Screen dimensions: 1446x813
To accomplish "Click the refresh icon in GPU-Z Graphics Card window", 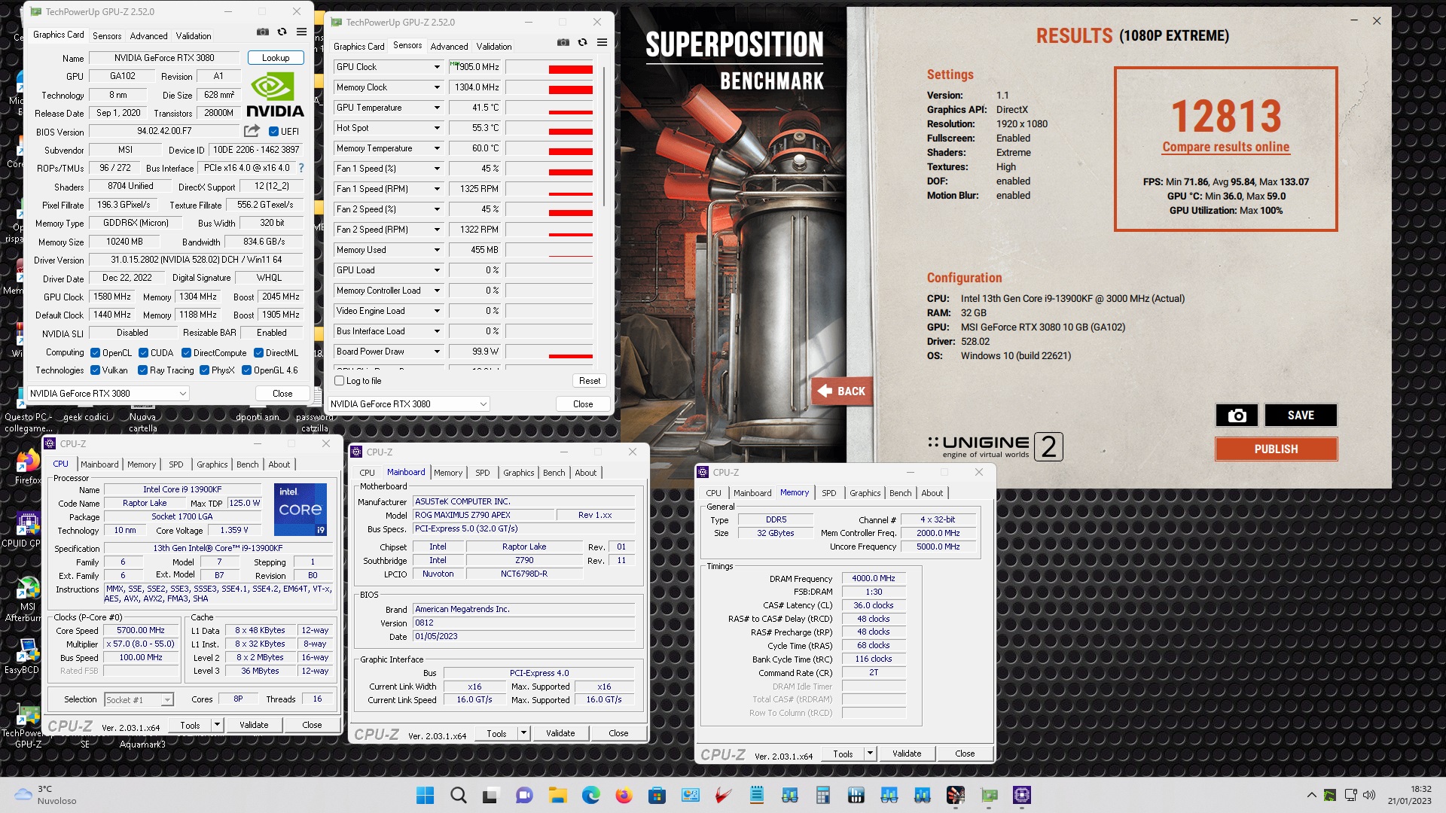I will pyautogui.click(x=282, y=32).
